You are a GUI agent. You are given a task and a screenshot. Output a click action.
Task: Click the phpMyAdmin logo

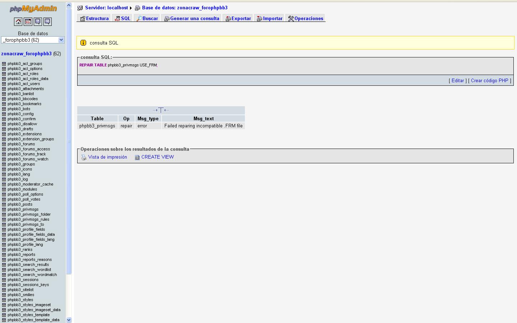[33, 9]
